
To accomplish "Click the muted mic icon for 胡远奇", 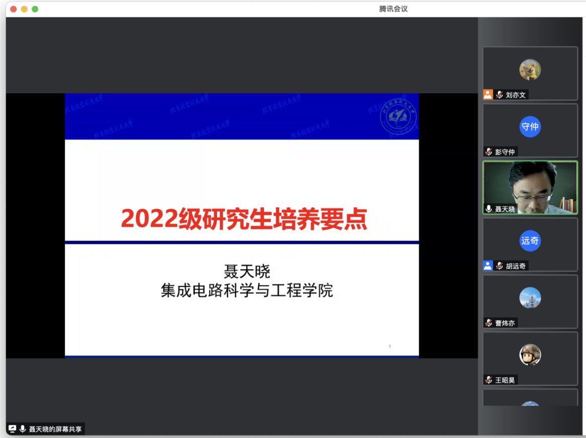I will pos(499,266).
